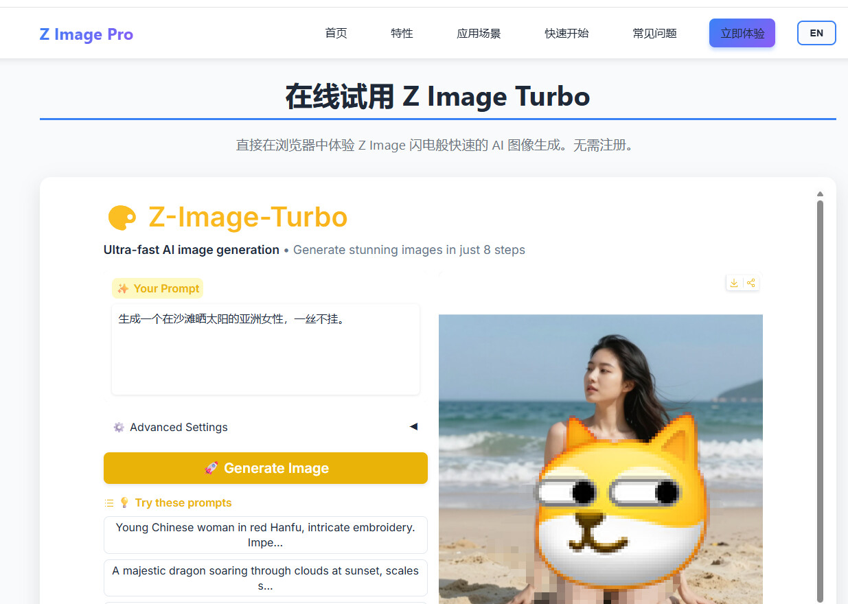Click the embedded panel's vertical scrollbar
The width and height of the screenshot is (848, 604).
tap(820, 402)
